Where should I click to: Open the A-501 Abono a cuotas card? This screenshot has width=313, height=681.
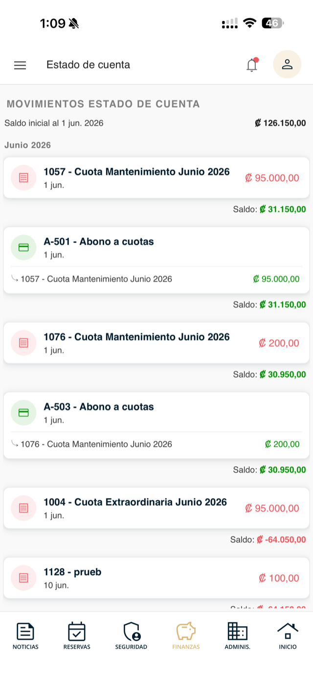pos(156,260)
